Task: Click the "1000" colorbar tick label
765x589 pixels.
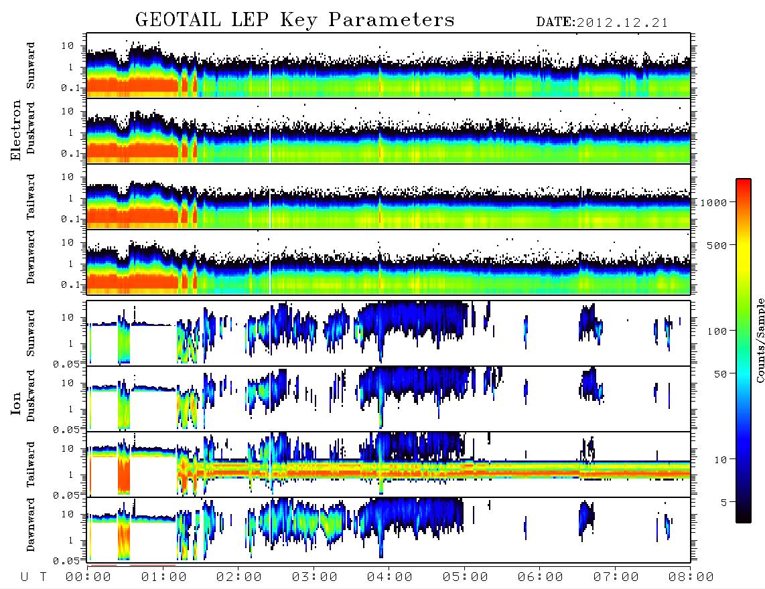Action: (x=714, y=203)
